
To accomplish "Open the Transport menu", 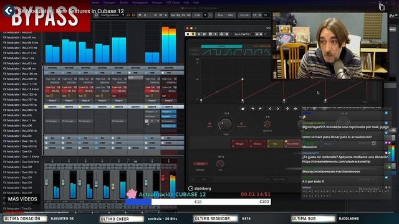I will click(110, 2).
